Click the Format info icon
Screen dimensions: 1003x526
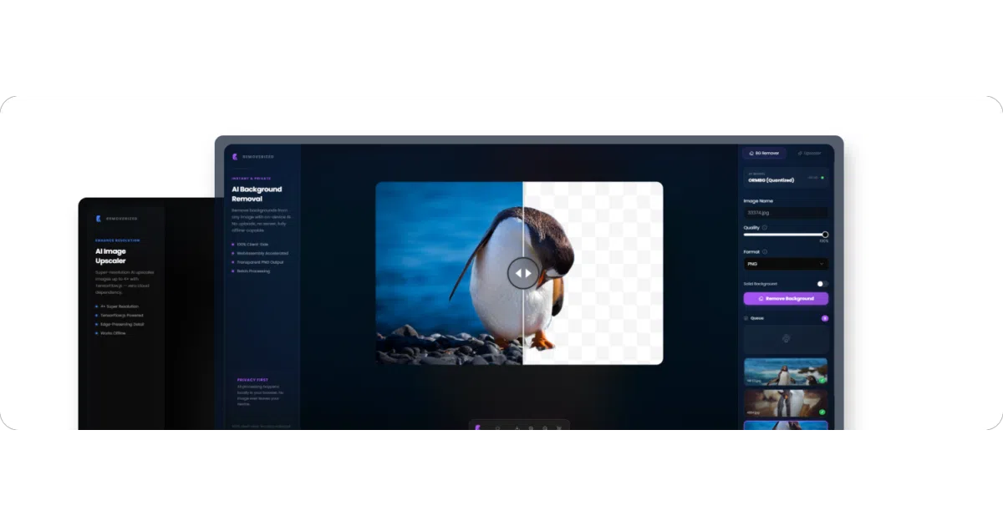(766, 251)
